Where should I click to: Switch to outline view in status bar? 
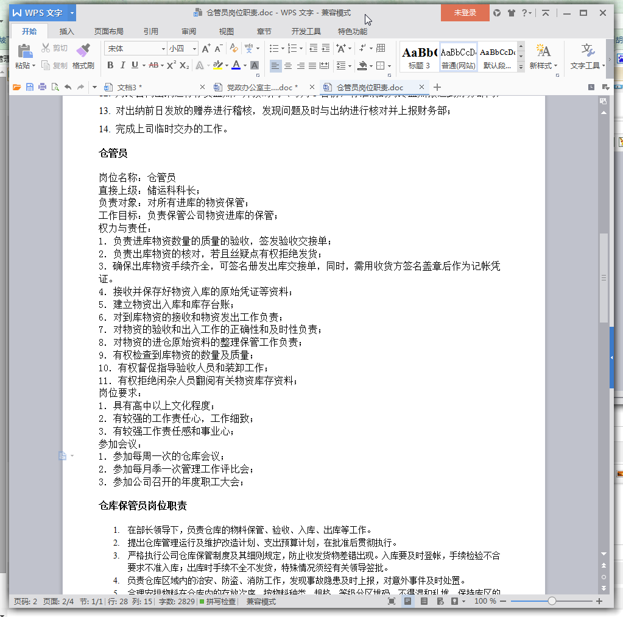click(424, 601)
